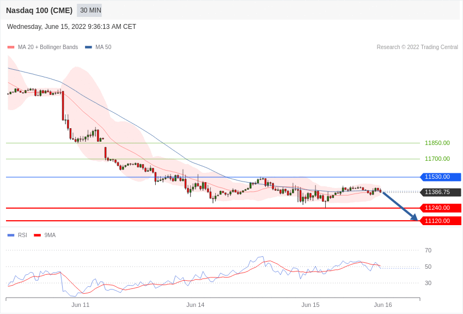Click the blue RSI legend marker

point(11,235)
